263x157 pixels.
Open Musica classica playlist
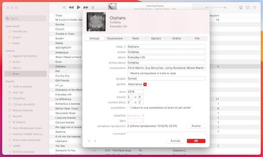22,110
